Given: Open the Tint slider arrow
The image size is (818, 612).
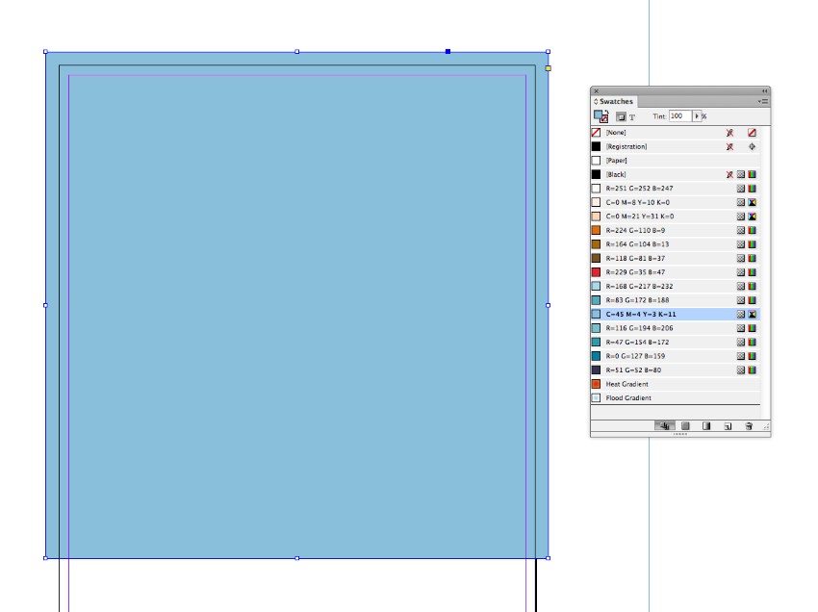Looking at the screenshot, I should click(697, 115).
